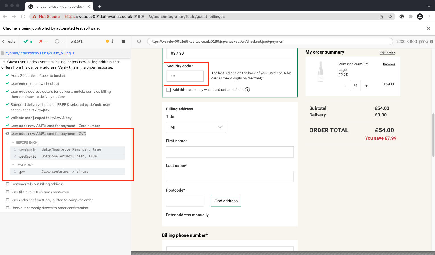Open the Title dropdown showing Mr

click(196, 127)
